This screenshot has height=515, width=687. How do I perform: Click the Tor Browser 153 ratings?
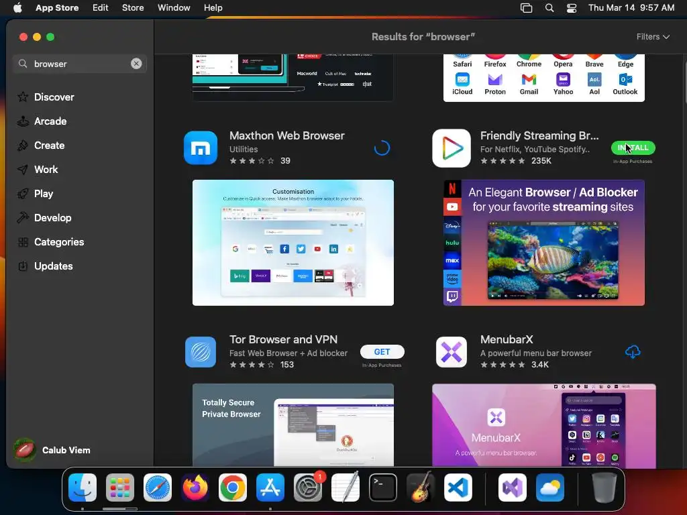tap(262, 364)
